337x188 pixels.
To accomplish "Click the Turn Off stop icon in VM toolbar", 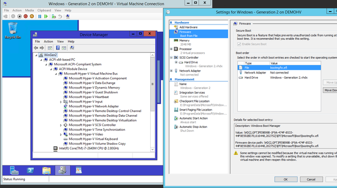I will [x=19, y=16].
